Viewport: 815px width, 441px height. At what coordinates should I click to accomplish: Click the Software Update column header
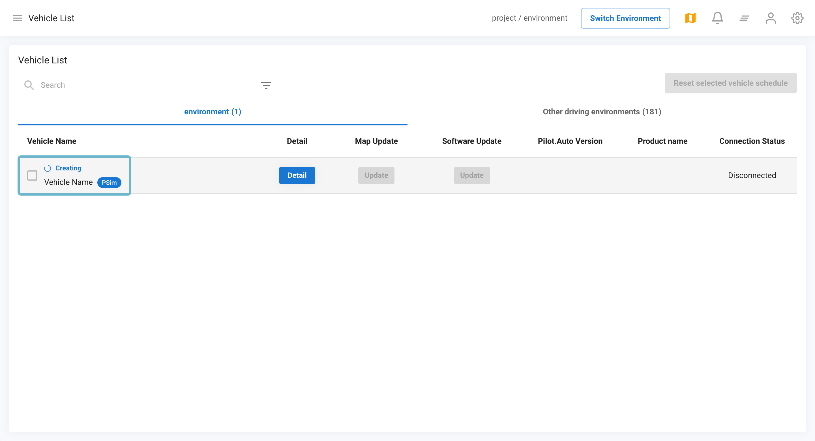472,141
